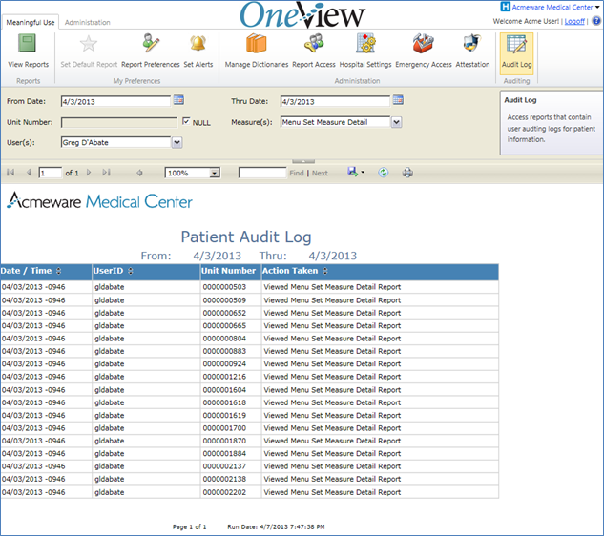The height and width of the screenshot is (536, 604).
Task: Open Report Access keys icon
Action: (314, 43)
